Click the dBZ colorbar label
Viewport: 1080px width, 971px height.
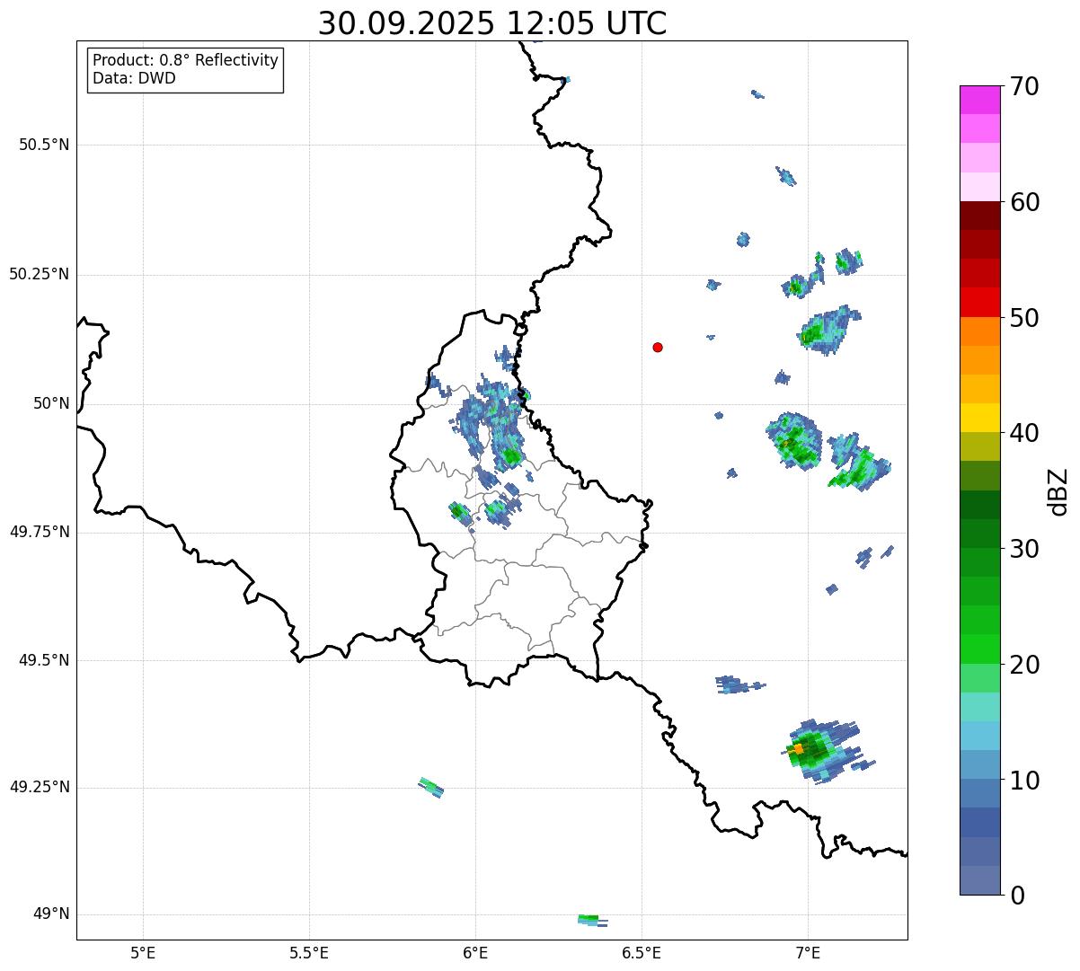tap(1058, 491)
